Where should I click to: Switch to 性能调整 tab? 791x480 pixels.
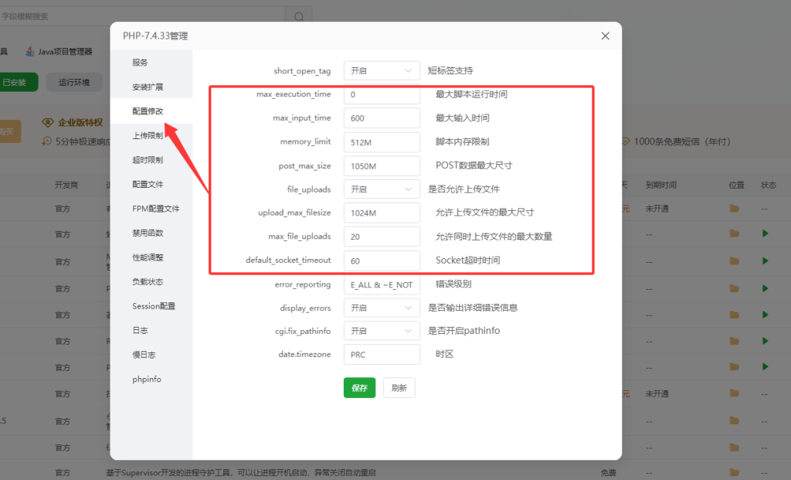click(x=151, y=257)
